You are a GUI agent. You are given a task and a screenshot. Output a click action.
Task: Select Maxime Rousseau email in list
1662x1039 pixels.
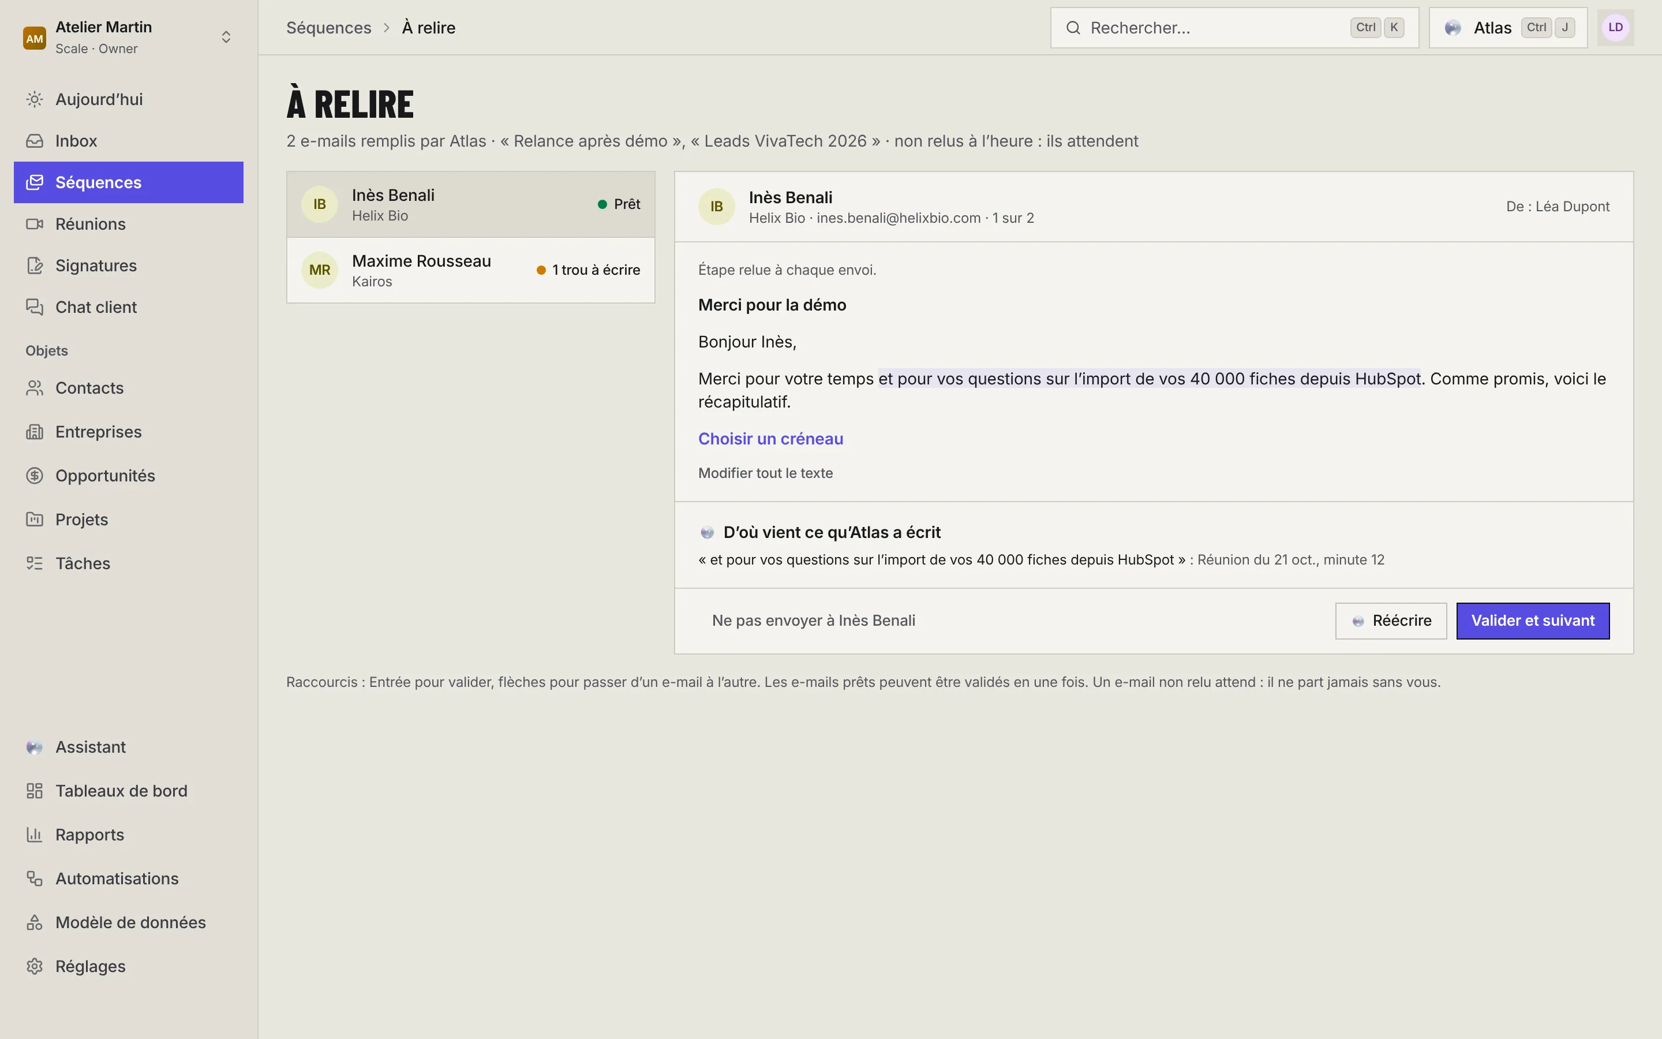[470, 270]
